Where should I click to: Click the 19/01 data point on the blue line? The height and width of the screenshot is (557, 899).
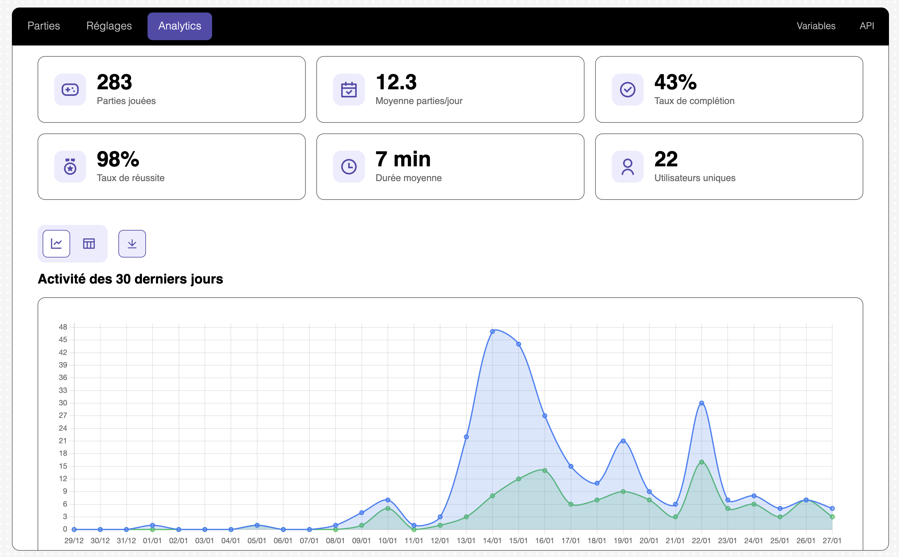623,441
